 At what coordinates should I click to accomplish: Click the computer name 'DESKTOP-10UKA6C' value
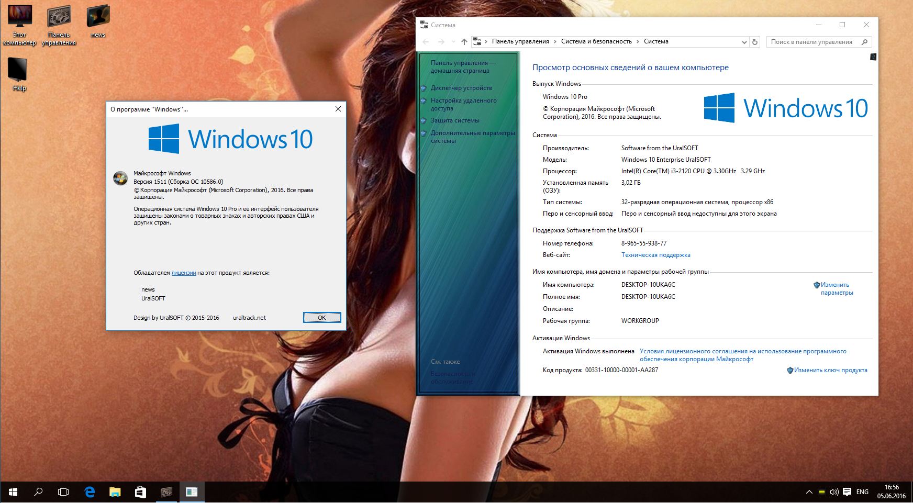pyautogui.click(x=648, y=285)
